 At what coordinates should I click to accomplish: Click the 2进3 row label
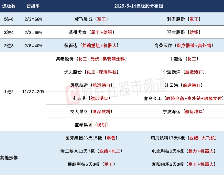point(9,46)
